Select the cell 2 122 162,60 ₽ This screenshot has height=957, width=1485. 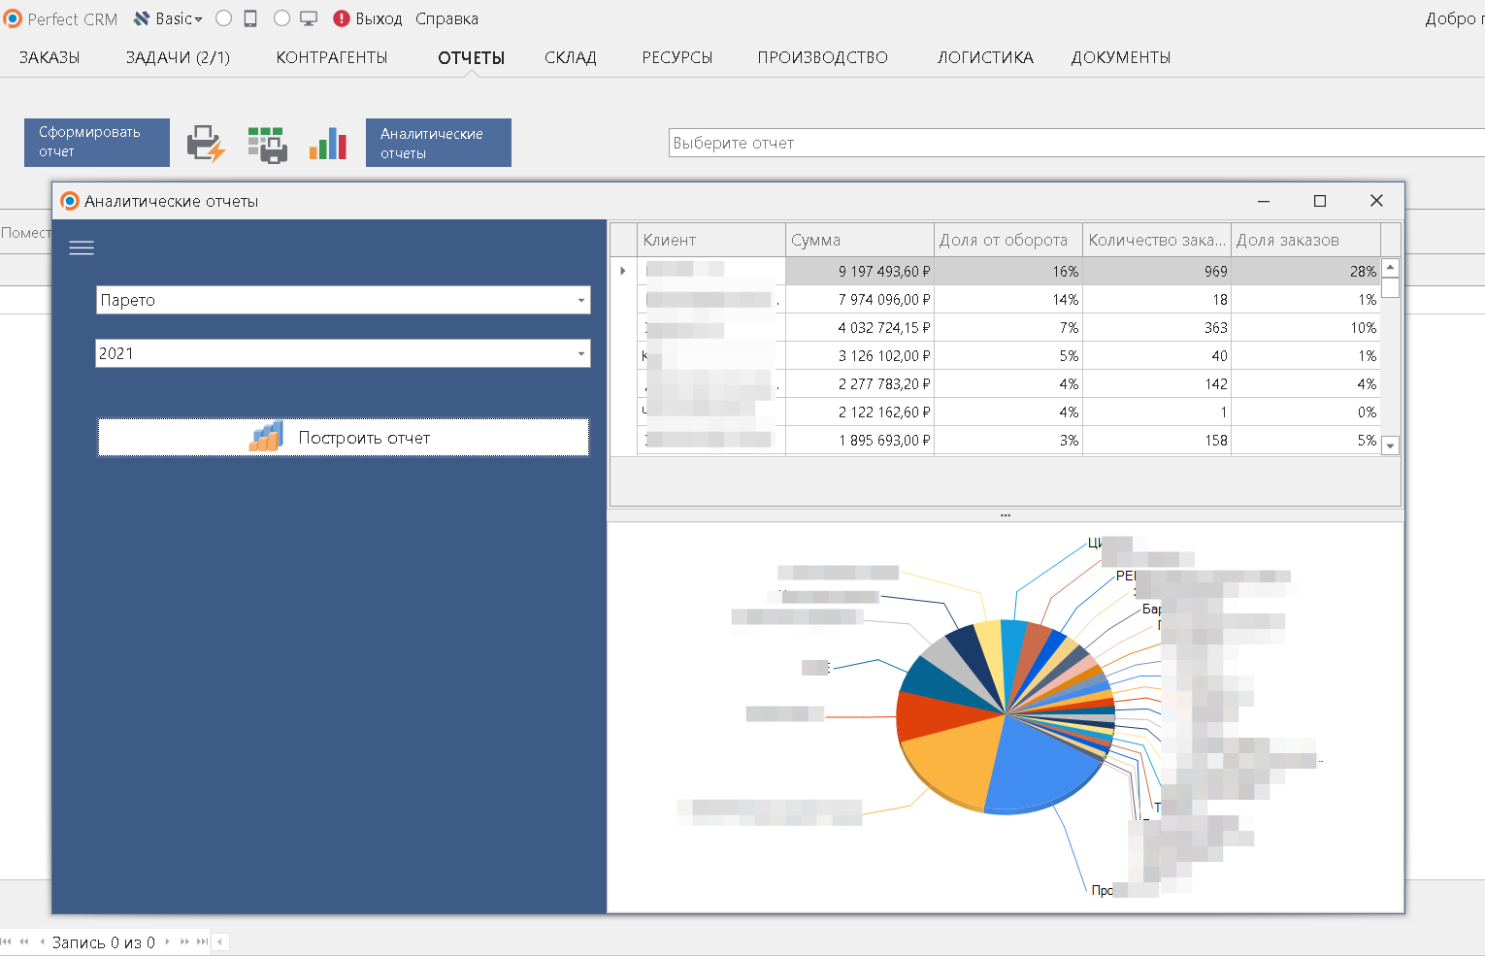[x=860, y=412]
